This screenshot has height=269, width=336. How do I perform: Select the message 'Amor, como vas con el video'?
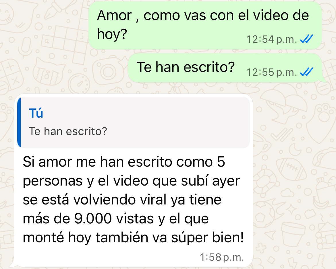coord(205,25)
